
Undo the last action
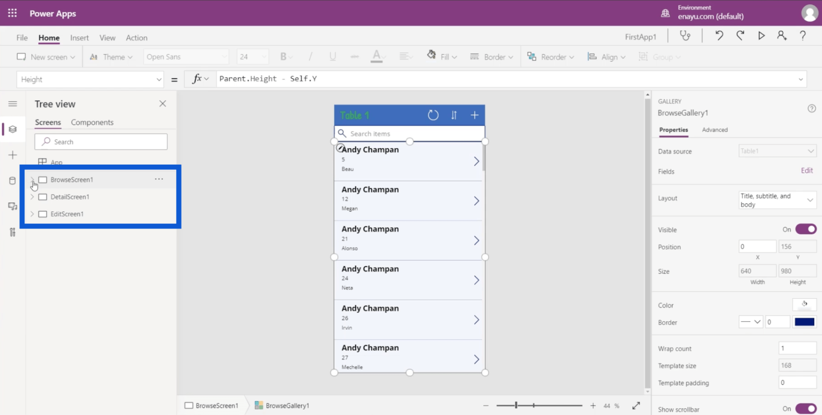(x=719, y=36)
